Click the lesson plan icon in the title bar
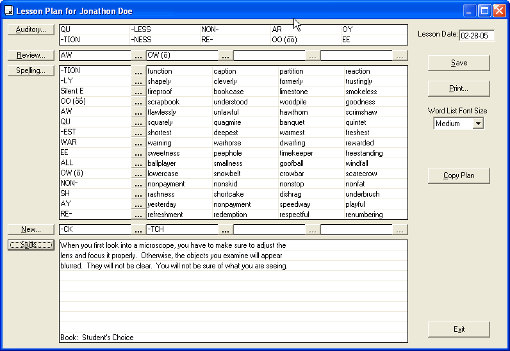This screenshot has width=510, height=351. [x=8, y=11]
